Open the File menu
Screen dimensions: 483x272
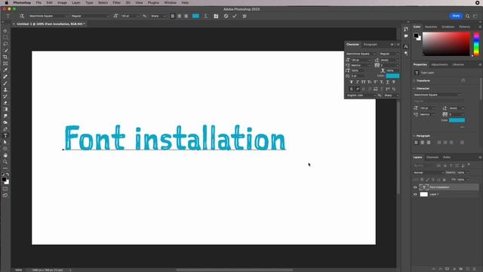point(38,3)
